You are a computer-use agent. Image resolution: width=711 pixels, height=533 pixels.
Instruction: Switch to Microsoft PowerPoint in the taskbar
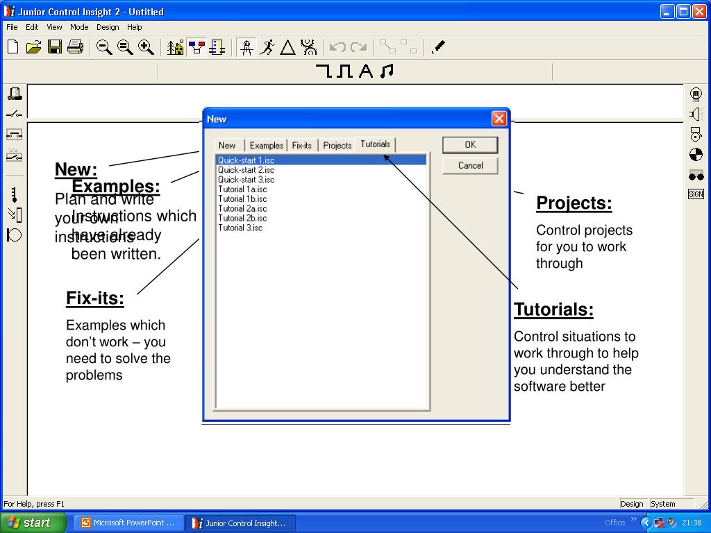pos(128,523)
